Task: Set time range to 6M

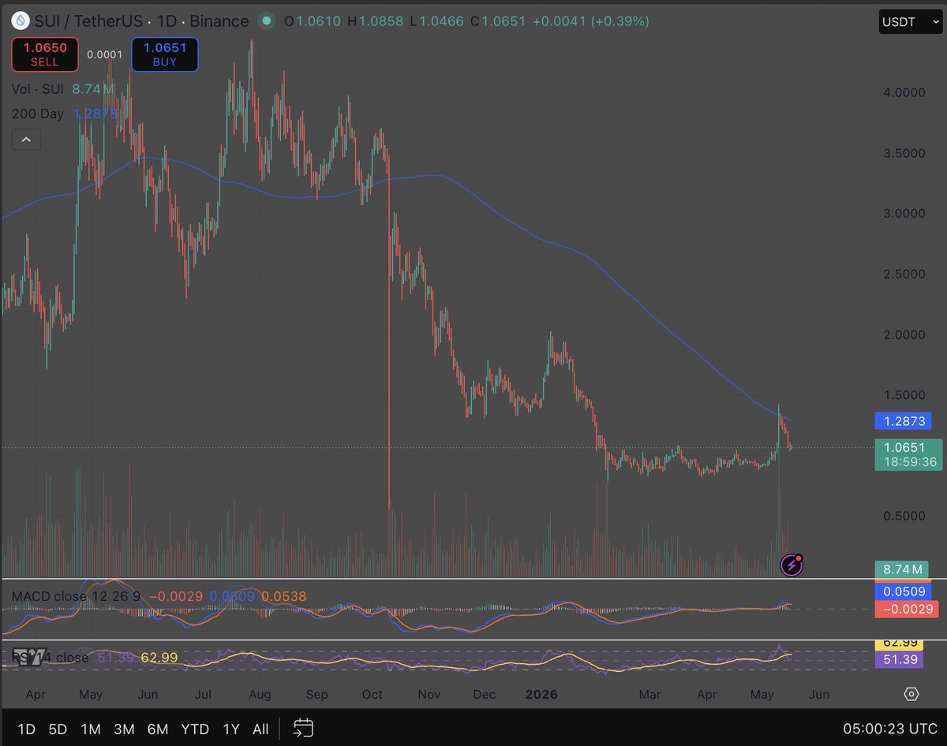Action: [x=158, y=729]
